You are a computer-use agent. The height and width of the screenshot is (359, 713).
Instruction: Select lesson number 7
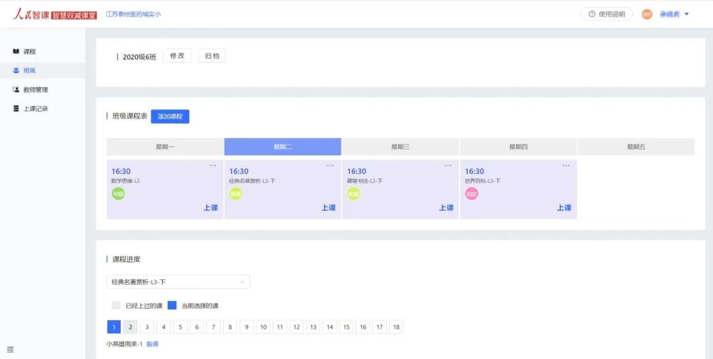pos(213,327)
